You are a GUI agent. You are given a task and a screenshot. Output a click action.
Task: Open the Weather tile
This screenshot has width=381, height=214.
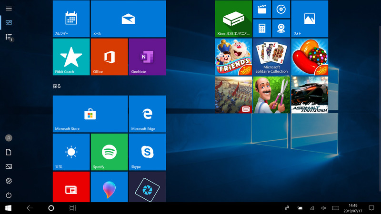[x=71, y=152]
